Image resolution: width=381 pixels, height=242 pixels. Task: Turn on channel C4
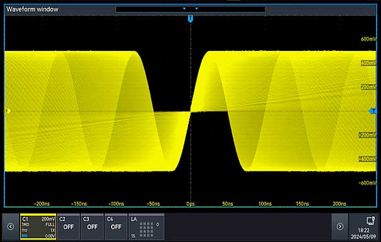point(116,227)
